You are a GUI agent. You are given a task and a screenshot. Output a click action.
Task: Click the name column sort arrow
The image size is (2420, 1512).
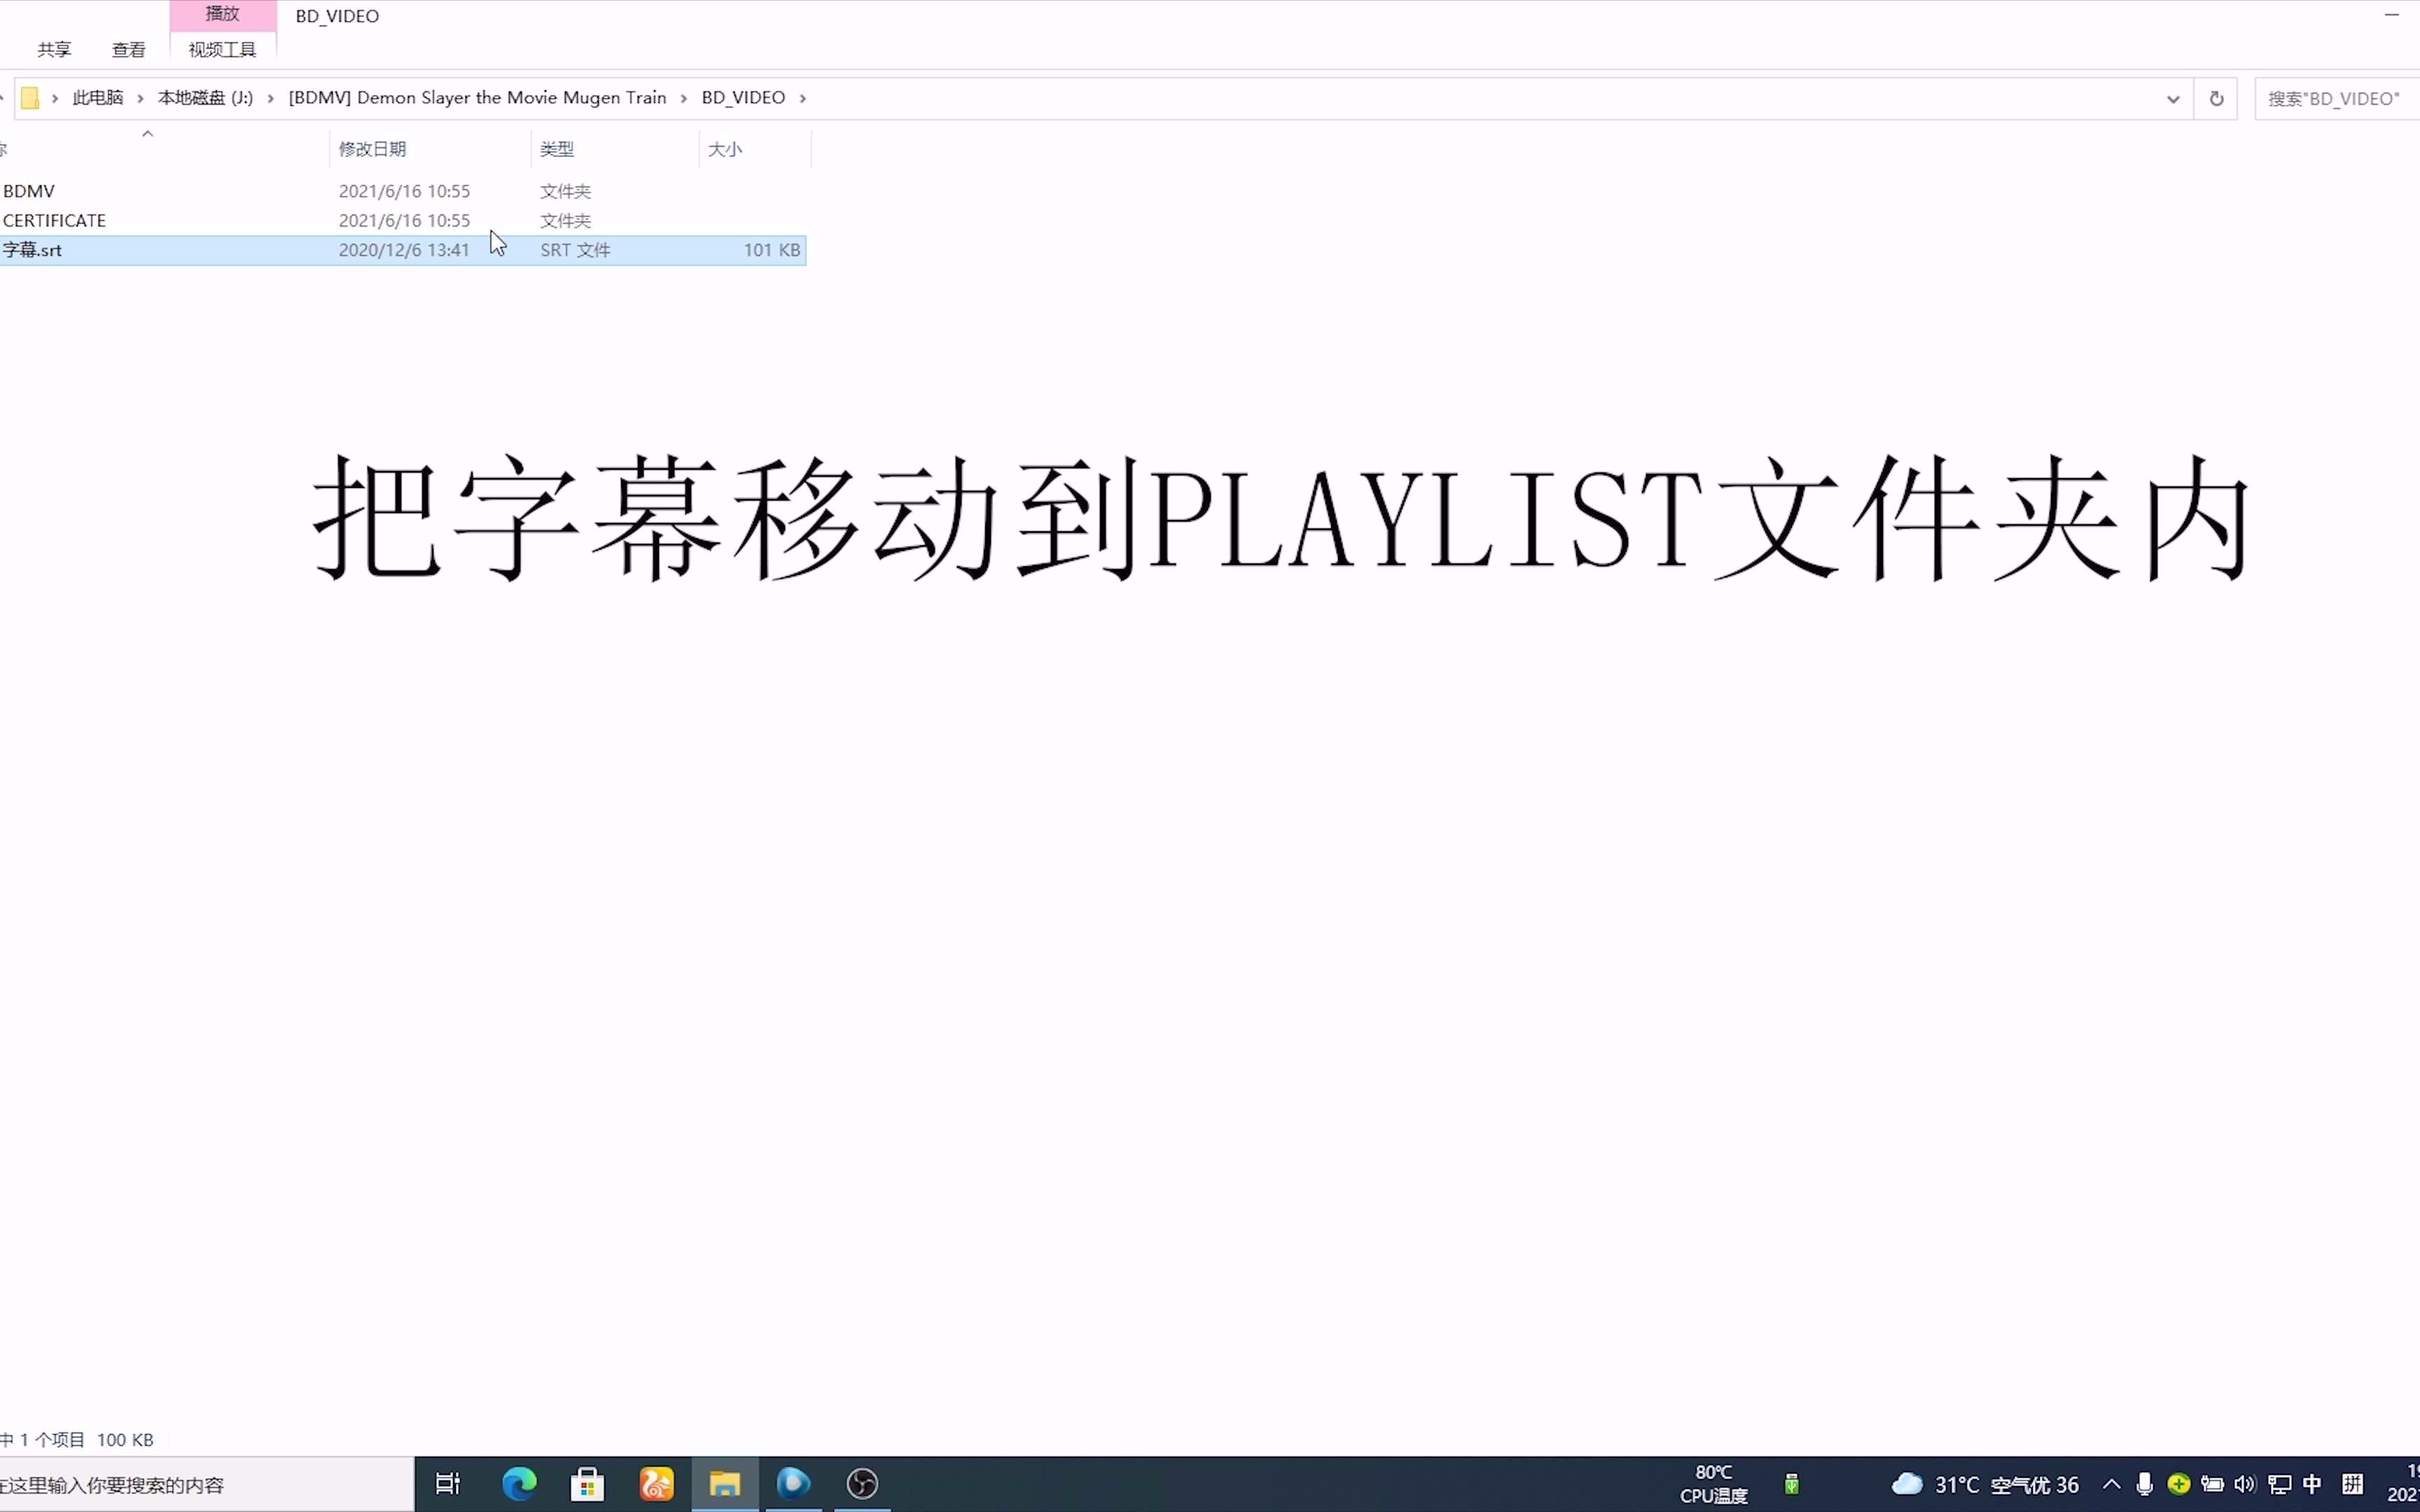click(147, 132)
